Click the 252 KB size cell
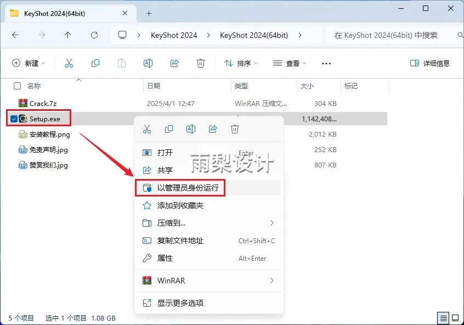 325,150
